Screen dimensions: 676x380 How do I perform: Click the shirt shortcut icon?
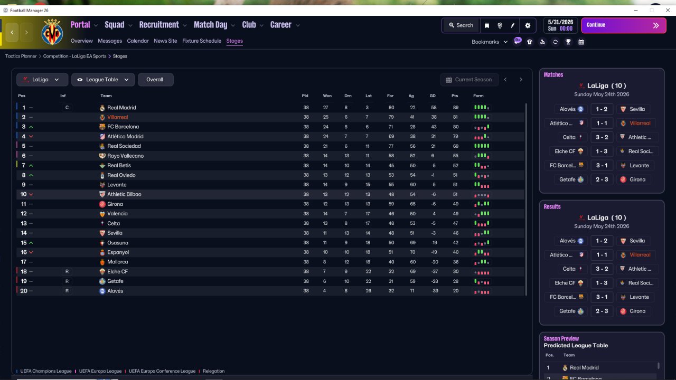(x=530, y=42)
